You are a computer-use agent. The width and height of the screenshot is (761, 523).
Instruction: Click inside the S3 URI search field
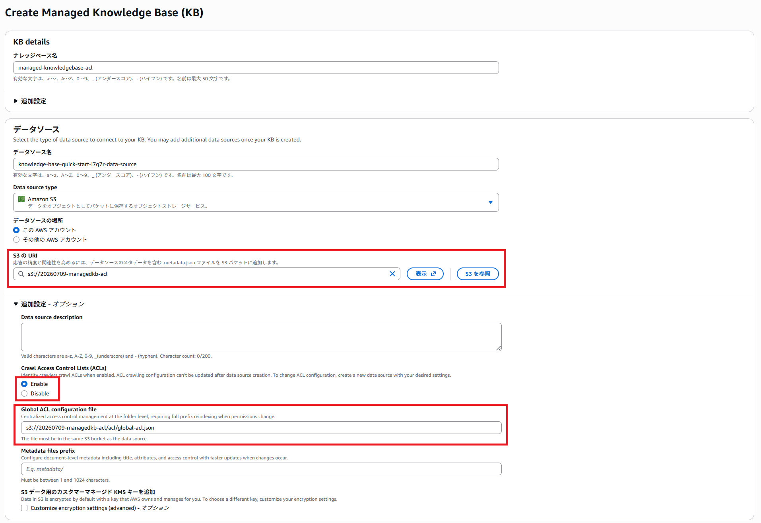(207, 274)
